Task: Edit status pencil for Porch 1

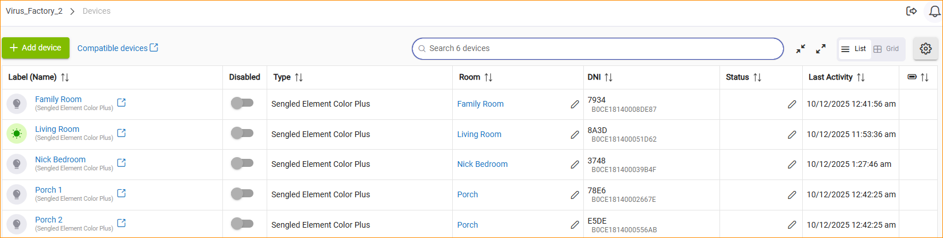Action: tap(792, 195)
